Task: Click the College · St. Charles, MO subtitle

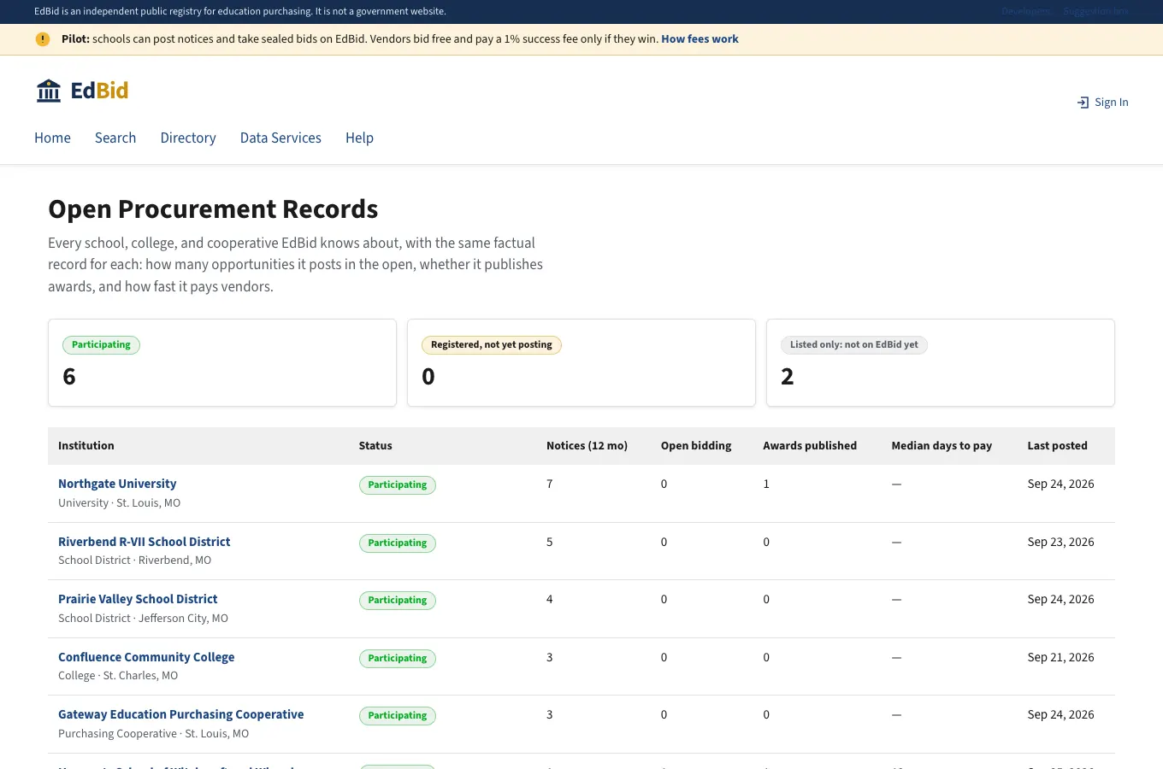Action: coord(118,676)
